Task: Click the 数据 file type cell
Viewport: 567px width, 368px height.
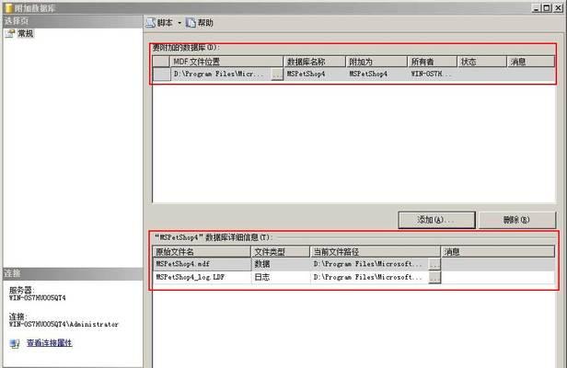Action: pos(281,264)
